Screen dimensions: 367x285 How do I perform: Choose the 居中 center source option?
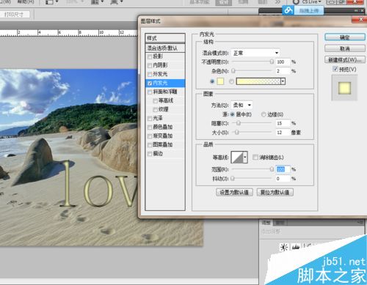click(232, 114)
